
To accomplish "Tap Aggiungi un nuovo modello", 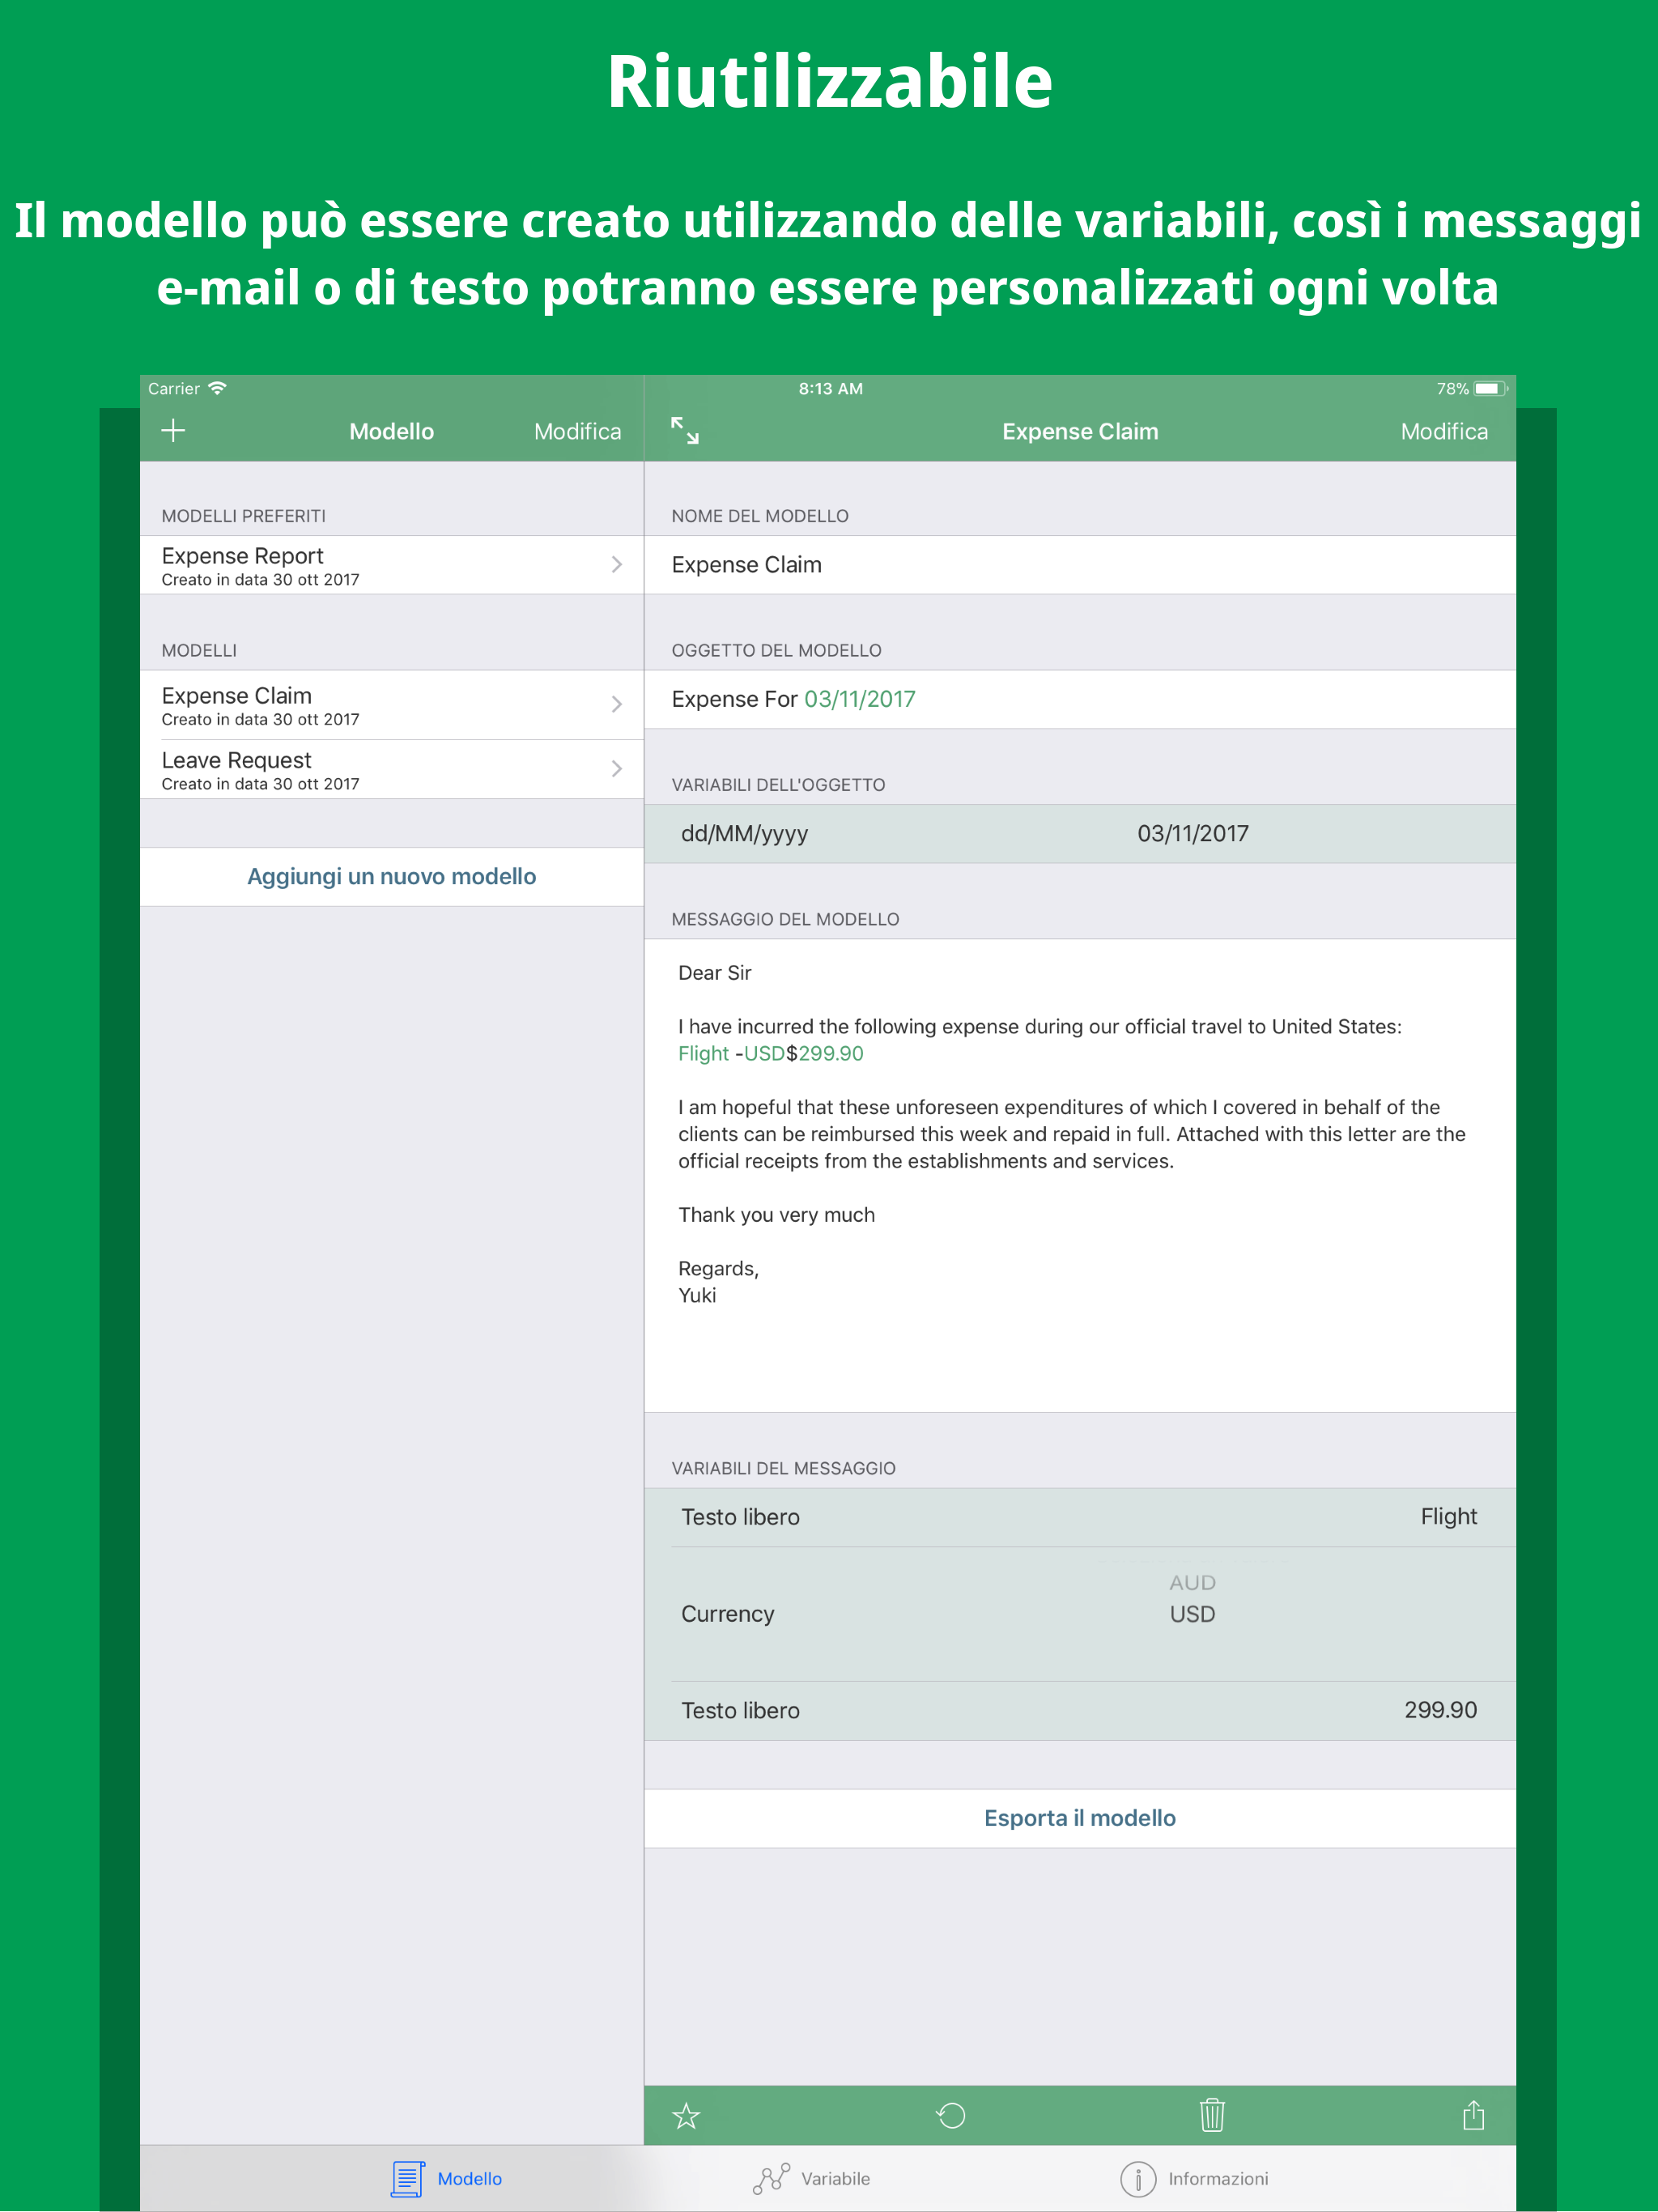I will (392, 877).
